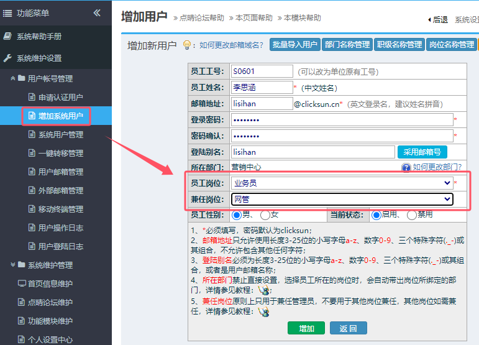Screen dimensions: 479x345
Task: Click the 员工工号 input field
Action: tap(261, 71)
